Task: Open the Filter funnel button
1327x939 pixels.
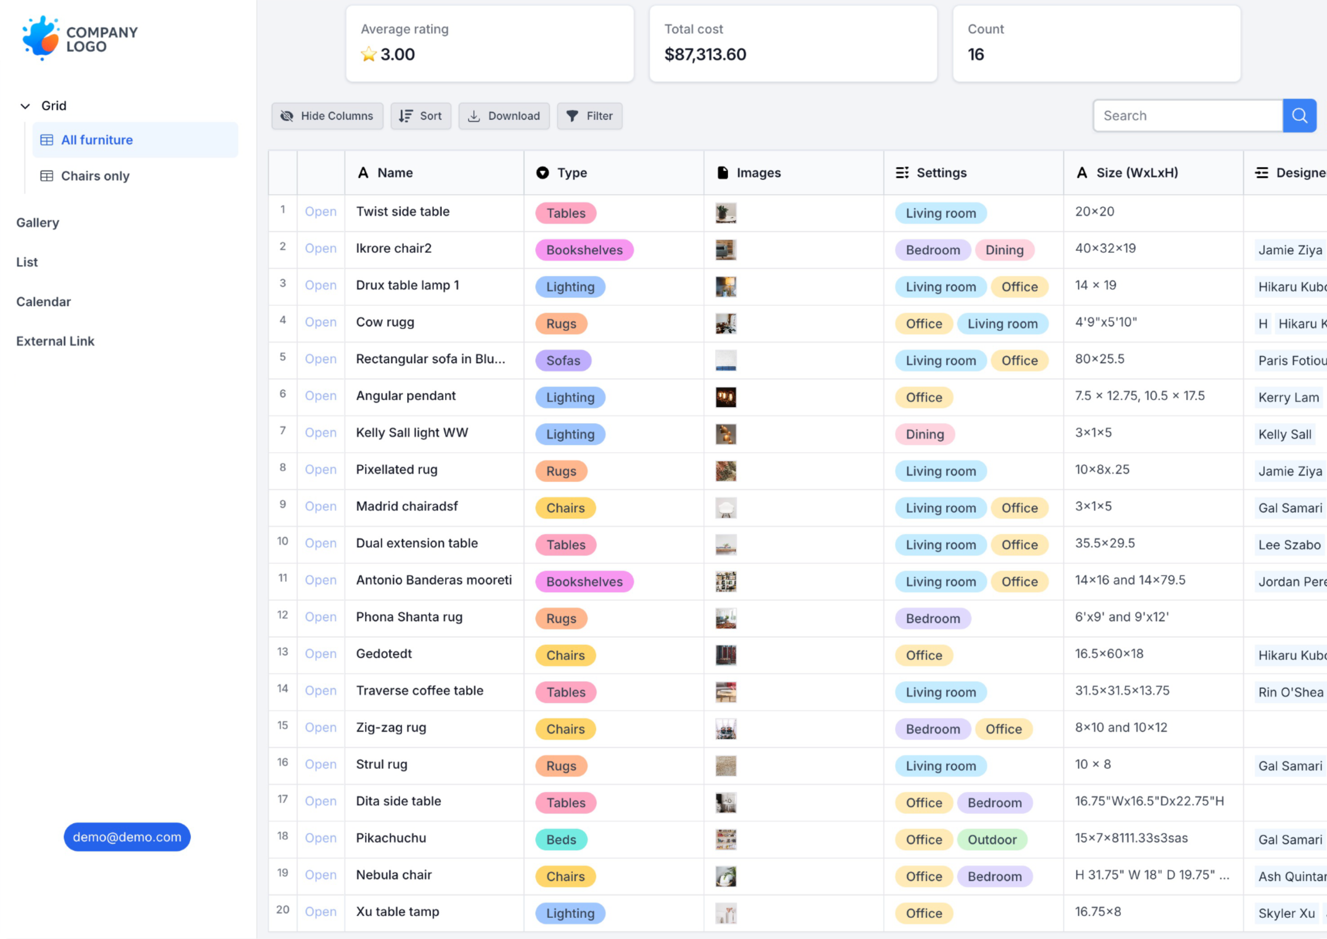Action: pyautogui.click(x=589, y=116)
